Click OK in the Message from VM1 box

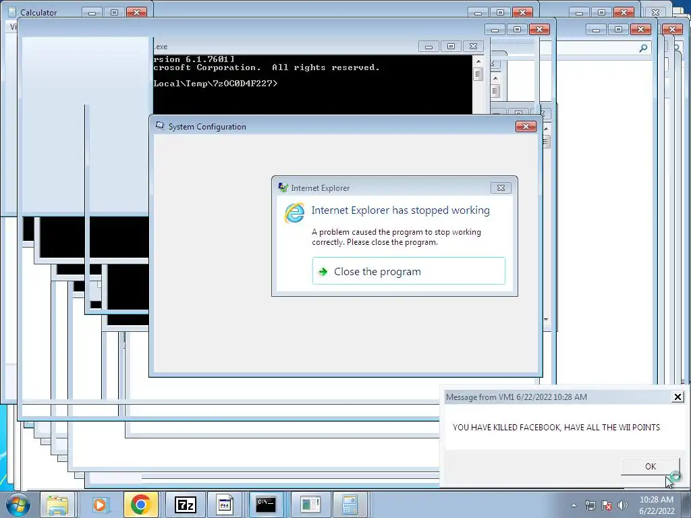pos(650,467)
